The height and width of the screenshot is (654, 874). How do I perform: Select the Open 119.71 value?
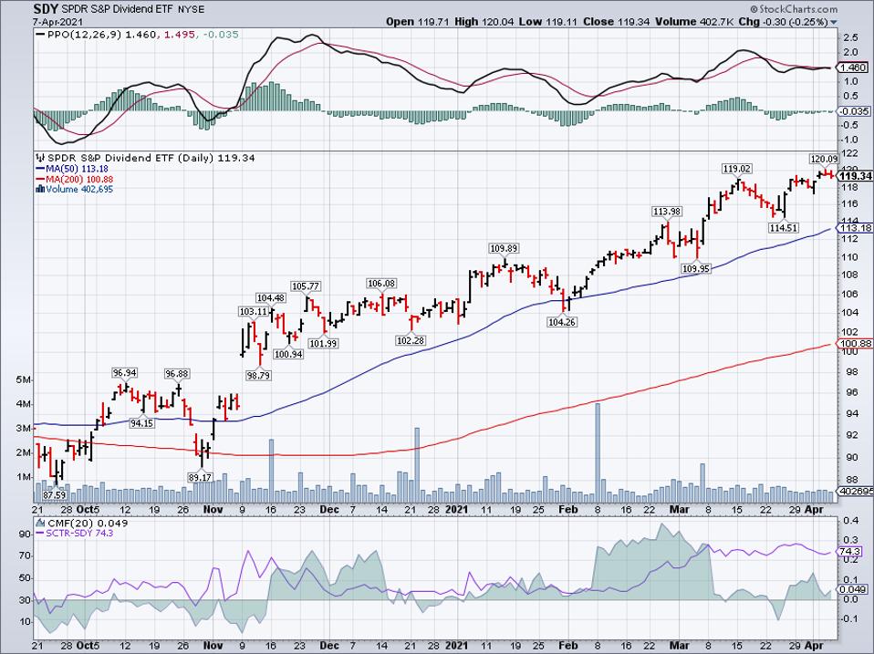pos(418,22)
